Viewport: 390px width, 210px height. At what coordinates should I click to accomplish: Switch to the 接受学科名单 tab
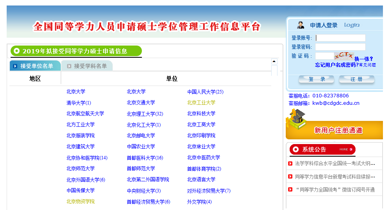click(89, 66)
